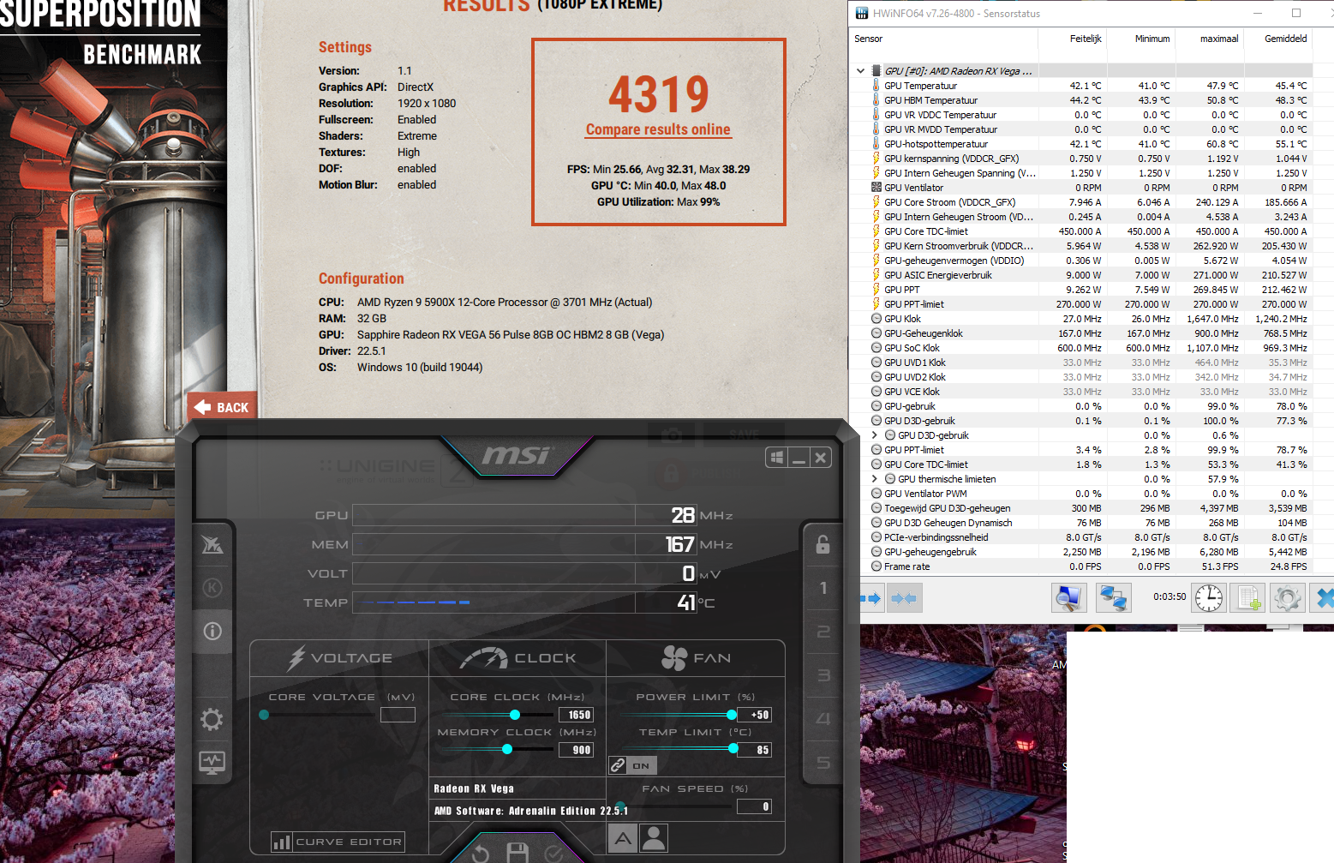Click HWiNFO monitor magnifier icon
The width and height of the screenshot is (1334, 863).
coord(1069,597)
